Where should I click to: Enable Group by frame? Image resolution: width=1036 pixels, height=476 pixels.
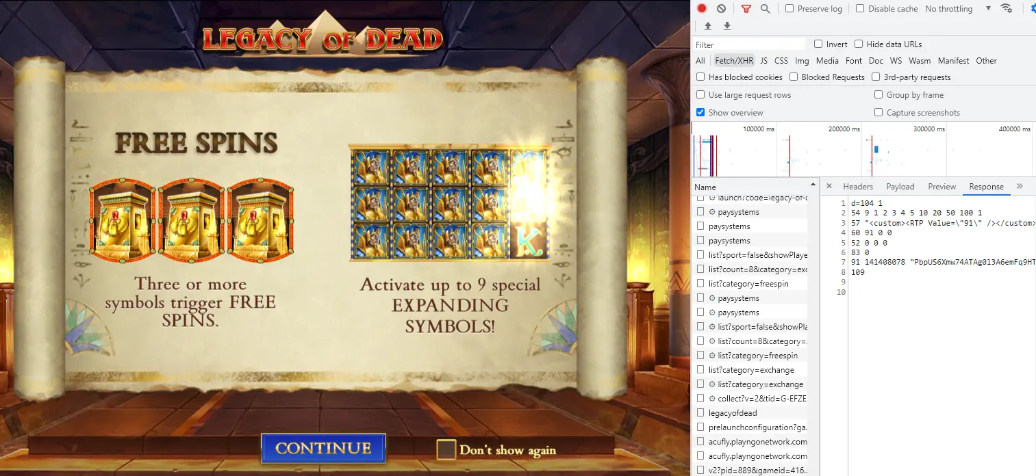pos(879,95)
